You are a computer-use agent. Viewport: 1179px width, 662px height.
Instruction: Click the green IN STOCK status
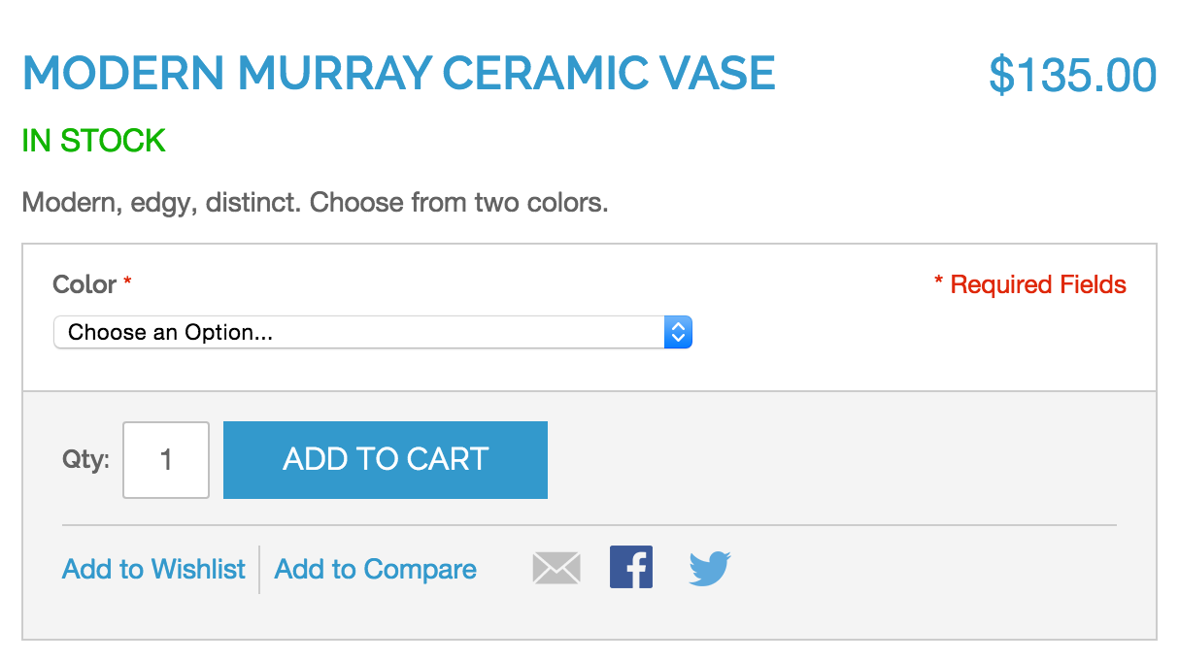click(94, 141)
